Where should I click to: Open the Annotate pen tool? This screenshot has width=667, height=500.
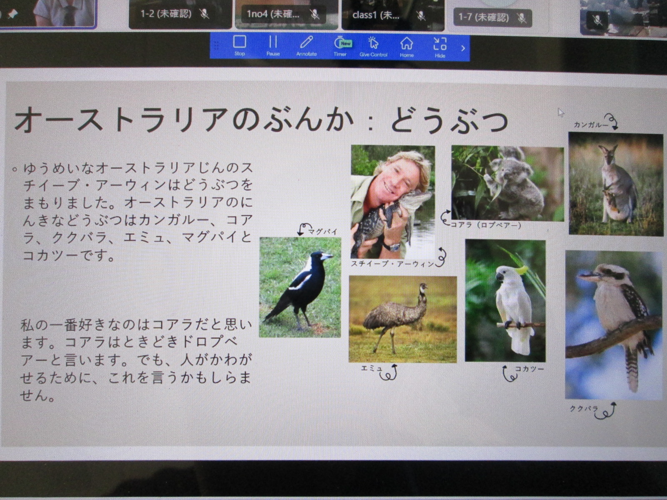306,45
